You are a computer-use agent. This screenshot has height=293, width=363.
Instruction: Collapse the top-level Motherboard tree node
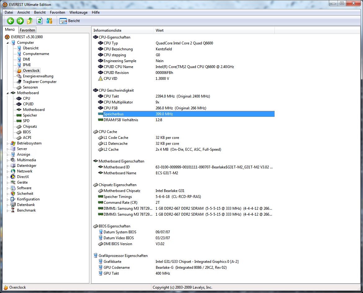(x=7, y=93)
